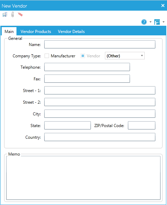
Task: Focus the Telephone input field
Action: coord(87,67)
